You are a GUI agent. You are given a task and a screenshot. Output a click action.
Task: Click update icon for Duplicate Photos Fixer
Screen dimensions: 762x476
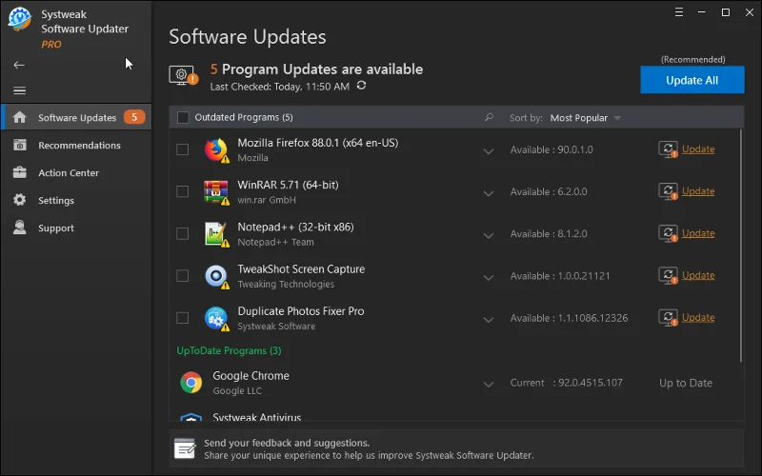tap(668, 318)
